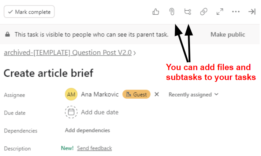Click the Create article brief title to edit it

coord(48,73)
